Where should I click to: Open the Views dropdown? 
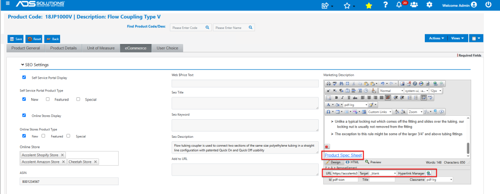(x=458, y=38)
